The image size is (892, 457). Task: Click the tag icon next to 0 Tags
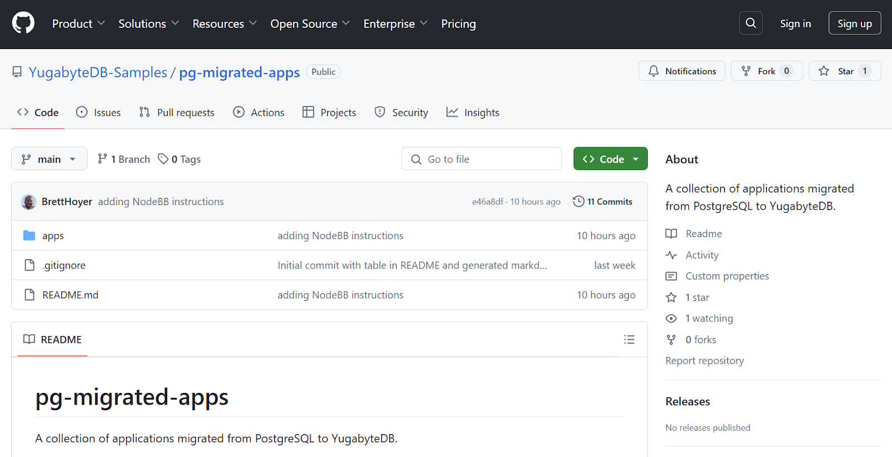pos(163,159)
